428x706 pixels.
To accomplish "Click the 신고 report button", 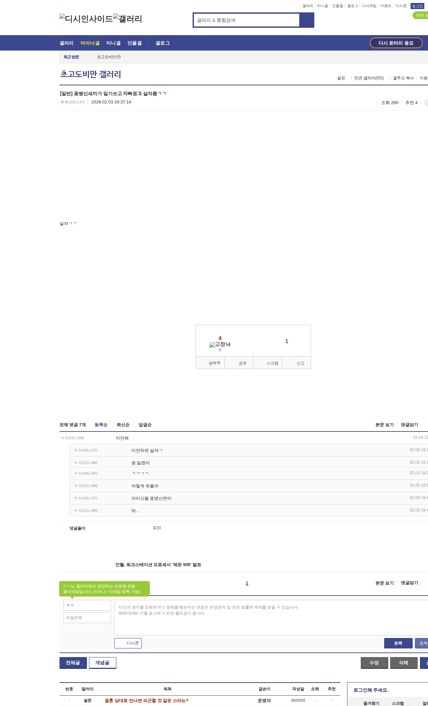I will click(x=297, y=363).
